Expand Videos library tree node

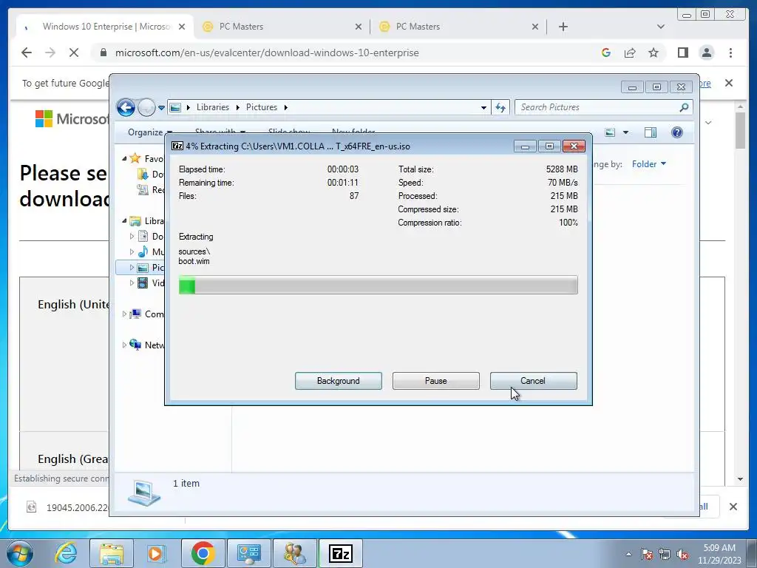click(x=132, y=283)
